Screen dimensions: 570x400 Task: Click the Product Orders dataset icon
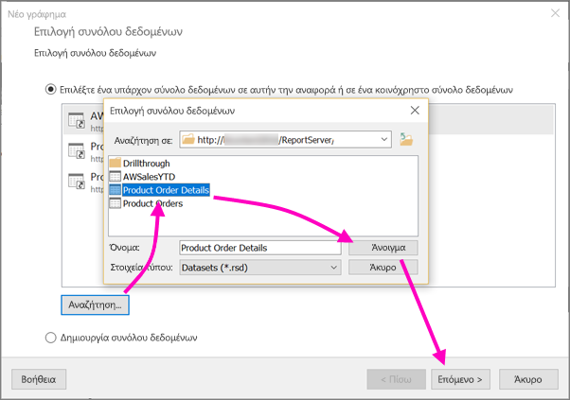(x=115, y=203)
